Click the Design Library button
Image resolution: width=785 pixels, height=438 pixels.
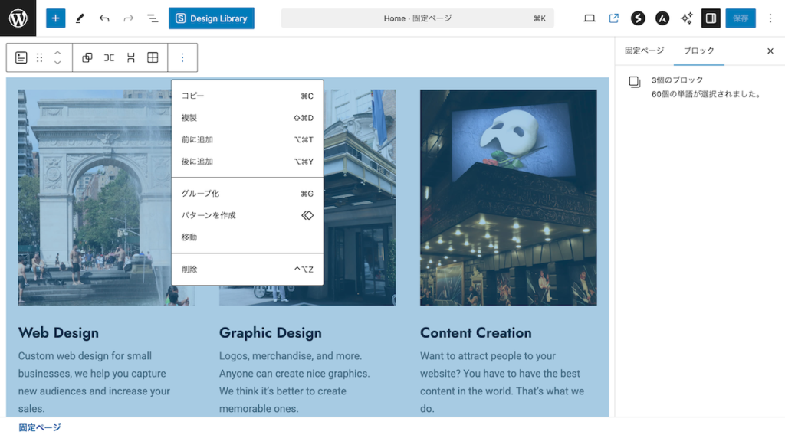click(212, 18)
